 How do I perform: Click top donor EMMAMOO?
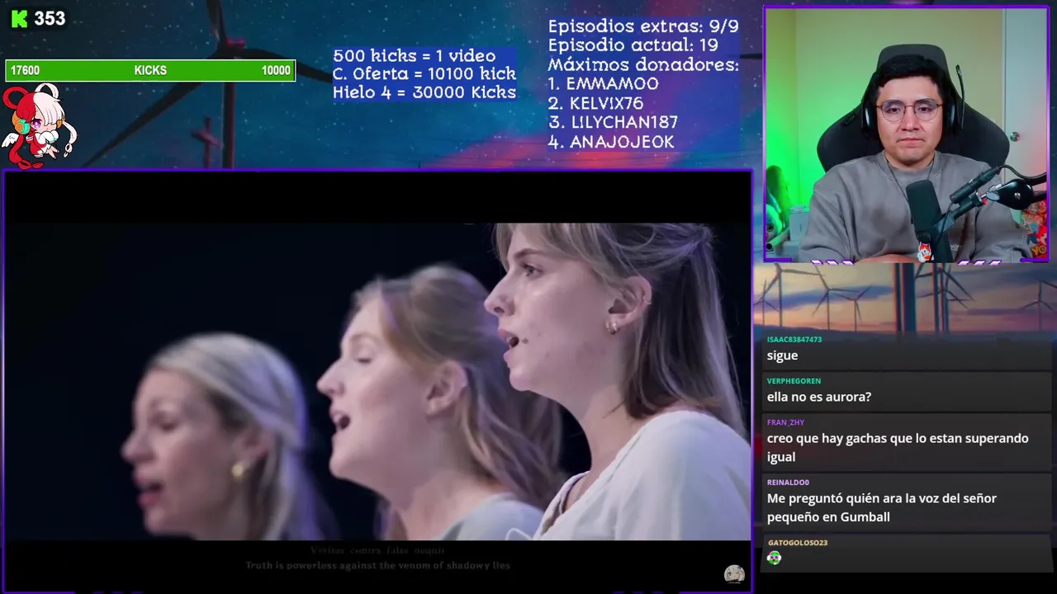pos(612,84)
